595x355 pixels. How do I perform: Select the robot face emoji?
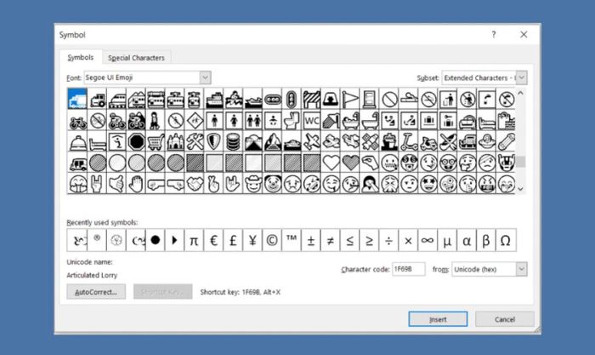click(506, 163)
